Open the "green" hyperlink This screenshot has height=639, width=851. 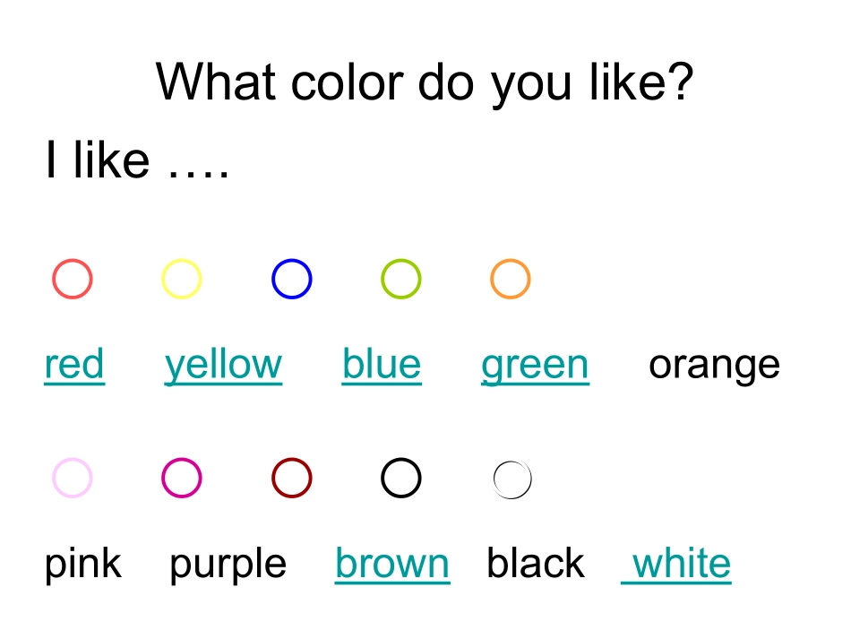point(535,365)
